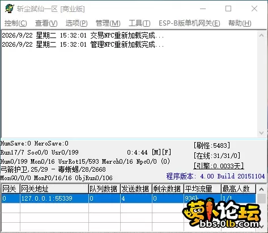The image size is (268, 233).
Task: Click the 队列数据 column header
Action: [x=104, y=189]
